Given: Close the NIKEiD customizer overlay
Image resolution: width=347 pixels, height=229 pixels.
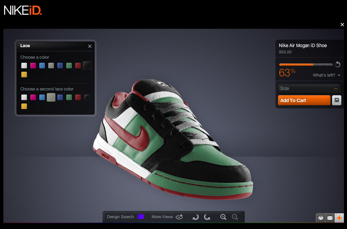Looking at the screenshot, I should 342,25.
